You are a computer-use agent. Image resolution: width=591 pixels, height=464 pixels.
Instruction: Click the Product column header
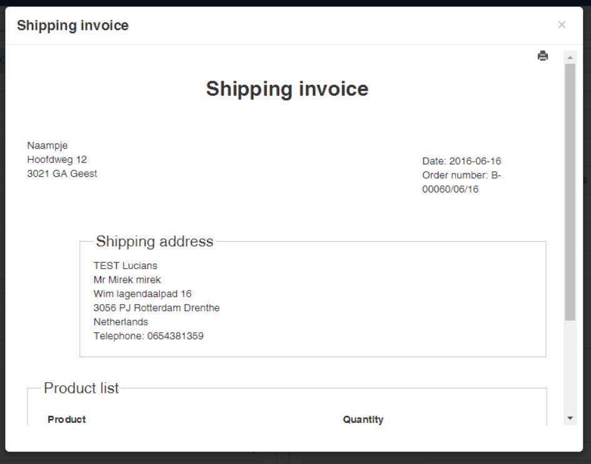(x=67, y=420)
